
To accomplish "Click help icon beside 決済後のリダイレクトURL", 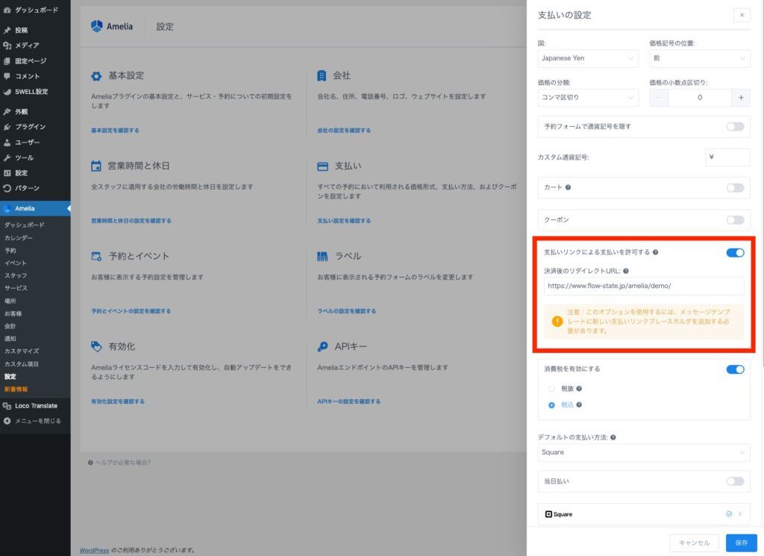I will pyautogui.click(x=626, y=272).
